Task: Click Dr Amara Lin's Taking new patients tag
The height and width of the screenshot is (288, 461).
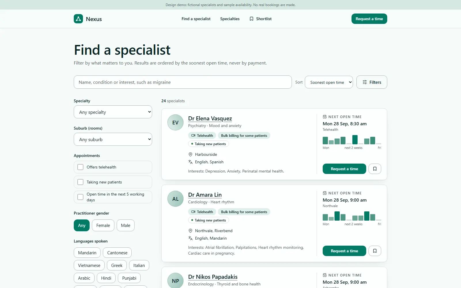Action: (x=209, y=220)
